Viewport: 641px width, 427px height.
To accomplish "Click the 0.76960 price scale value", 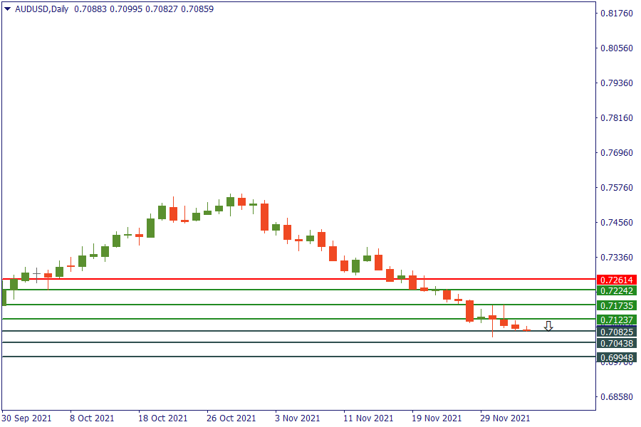I will click(x=617, y=153).
